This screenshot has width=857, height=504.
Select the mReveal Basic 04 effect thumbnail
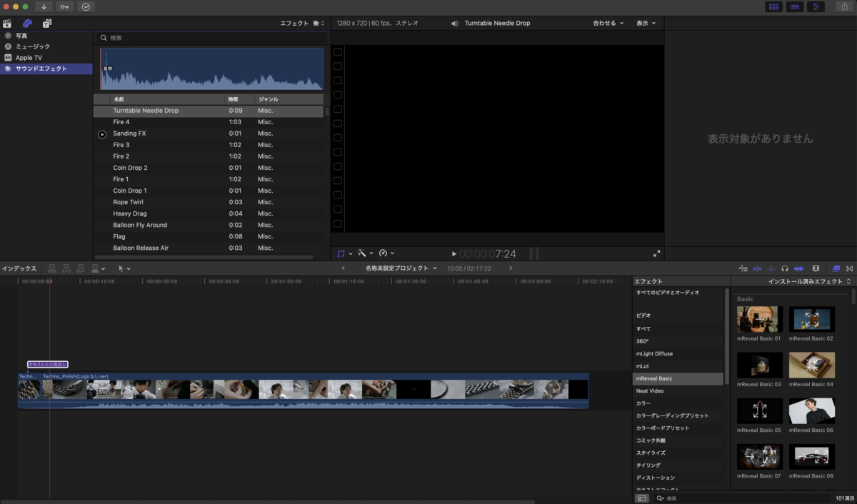point(812,366)
